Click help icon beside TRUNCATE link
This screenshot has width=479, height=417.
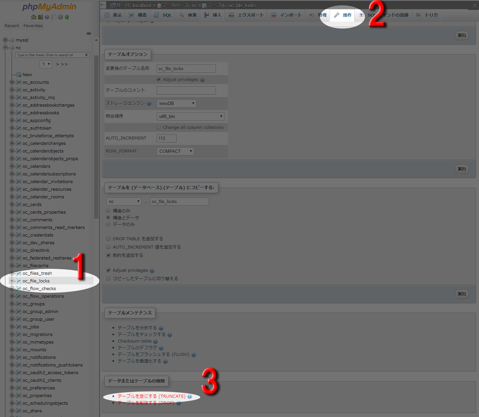click(x=190, y=396)
